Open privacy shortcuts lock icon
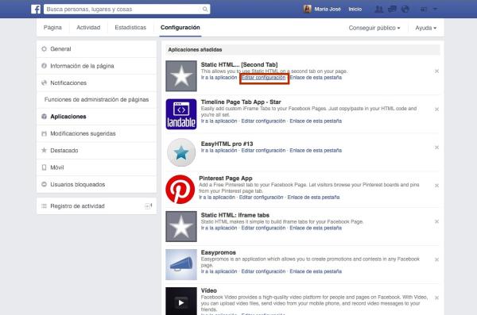This screenshot has width=477, height=315. click(x=423, y=9)
